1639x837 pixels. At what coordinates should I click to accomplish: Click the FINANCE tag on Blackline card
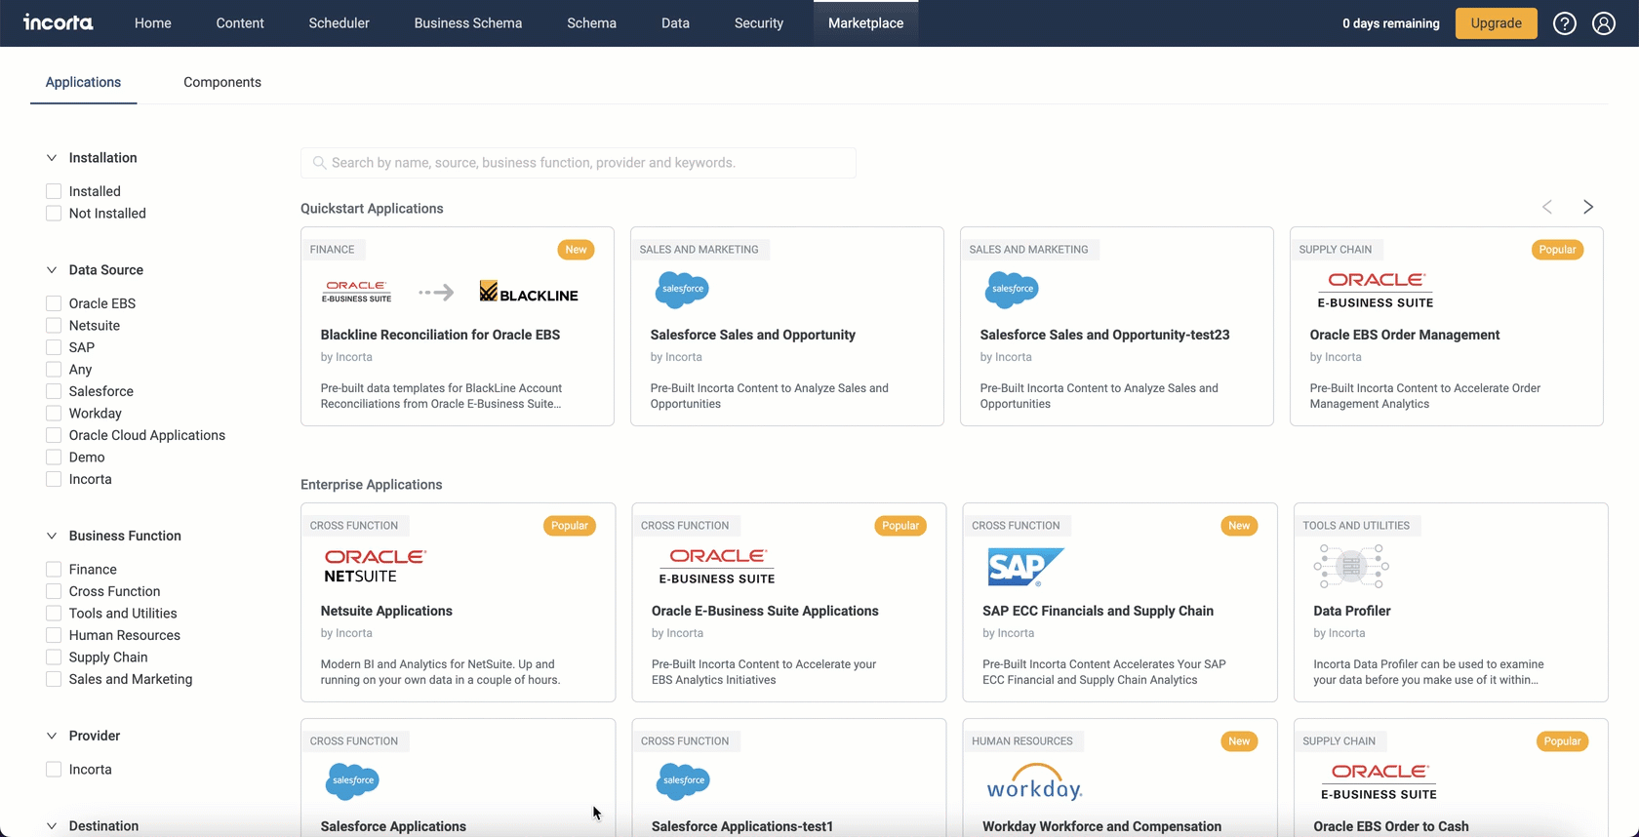tap(332, 250)
